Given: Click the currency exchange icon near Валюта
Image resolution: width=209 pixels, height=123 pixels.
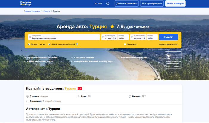Looking at the screenshot, I should (130, 96).
